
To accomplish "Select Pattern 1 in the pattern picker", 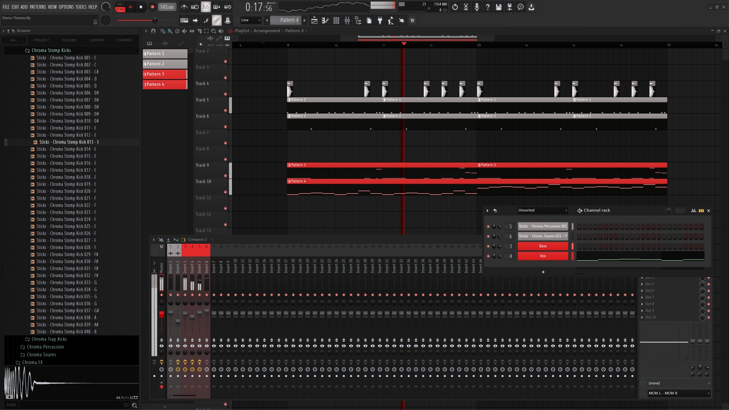I will click(165, 54).
